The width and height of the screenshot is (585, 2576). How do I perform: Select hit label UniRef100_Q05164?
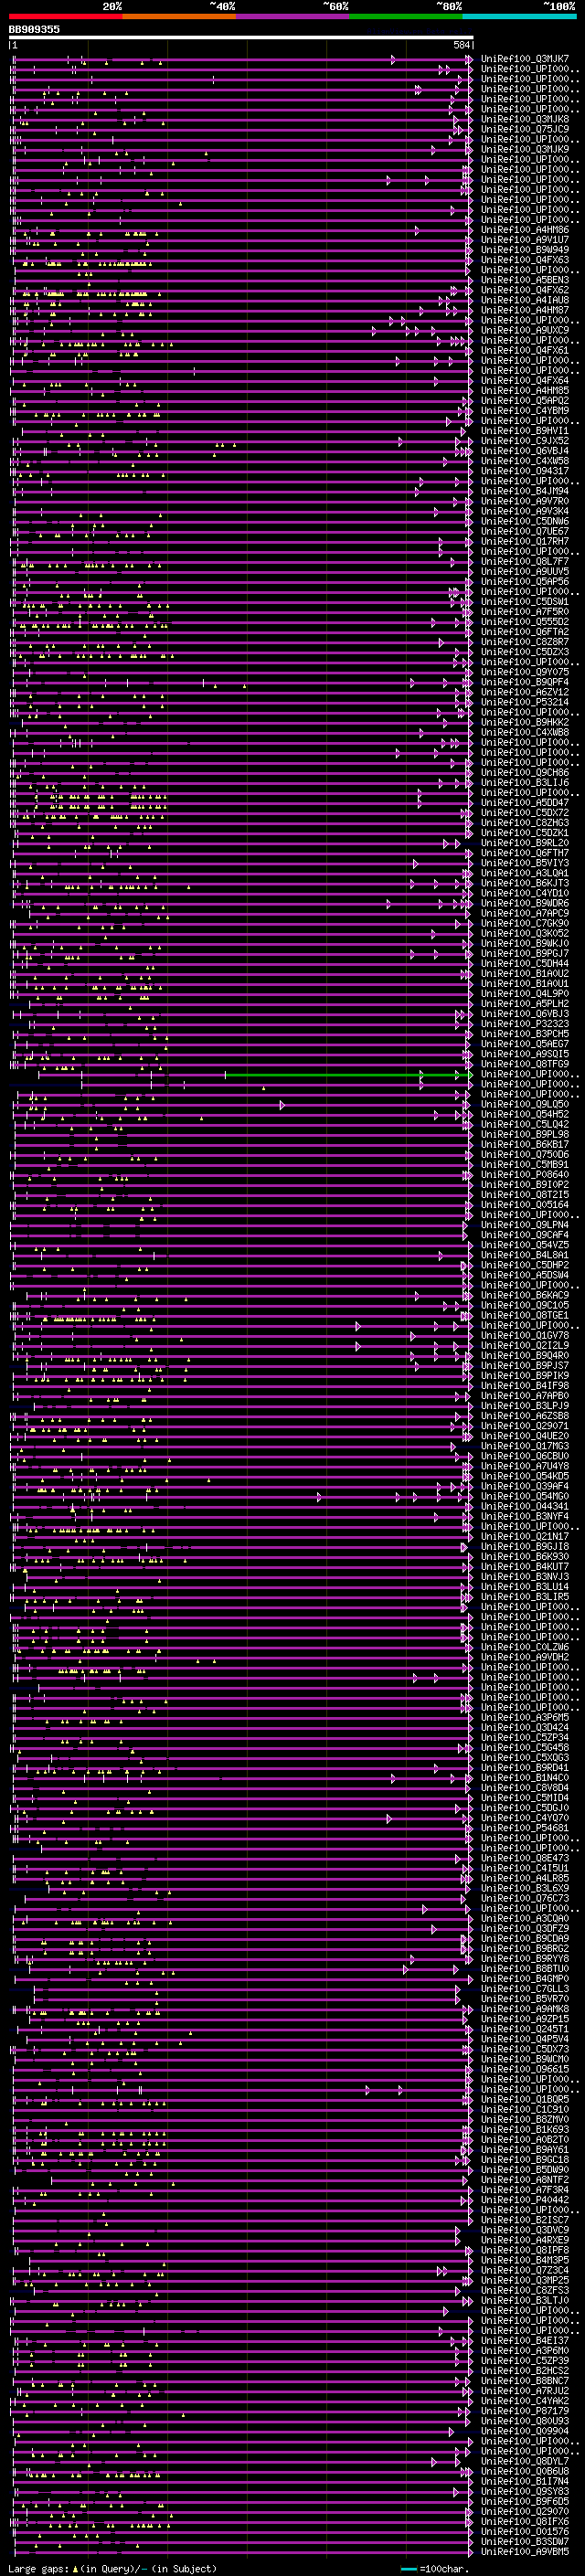pos(525,1205)
